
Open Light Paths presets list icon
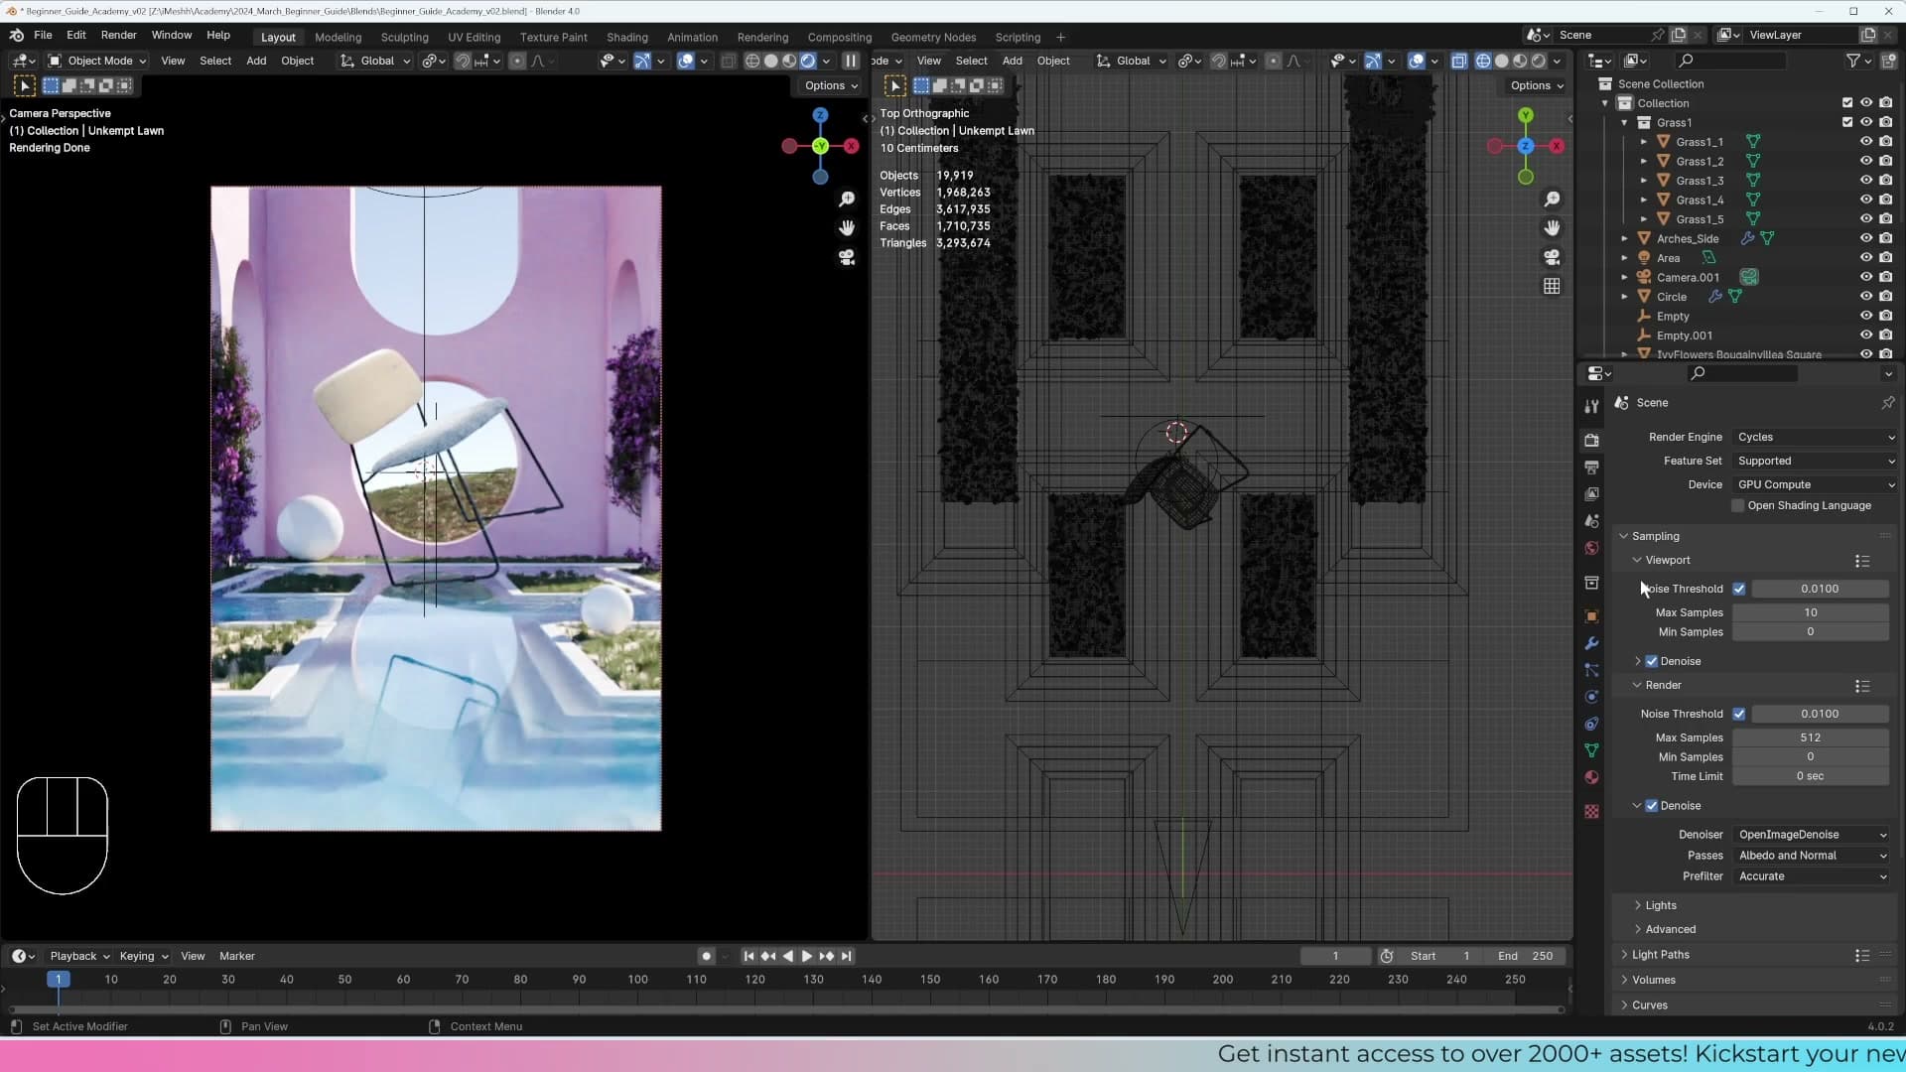tap(1862, 955)
